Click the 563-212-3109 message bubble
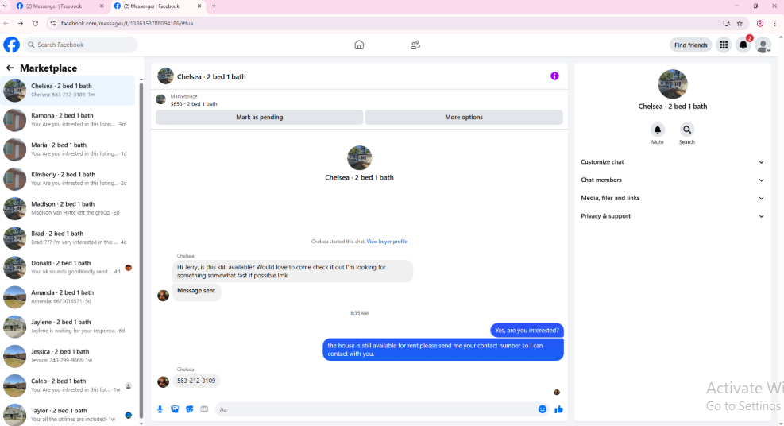This screenshot has width=784, height=426. [196, 381]
